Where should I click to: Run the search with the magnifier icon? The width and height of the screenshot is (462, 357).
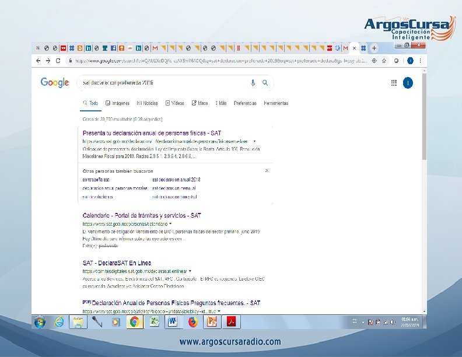(x=265, y=83)
